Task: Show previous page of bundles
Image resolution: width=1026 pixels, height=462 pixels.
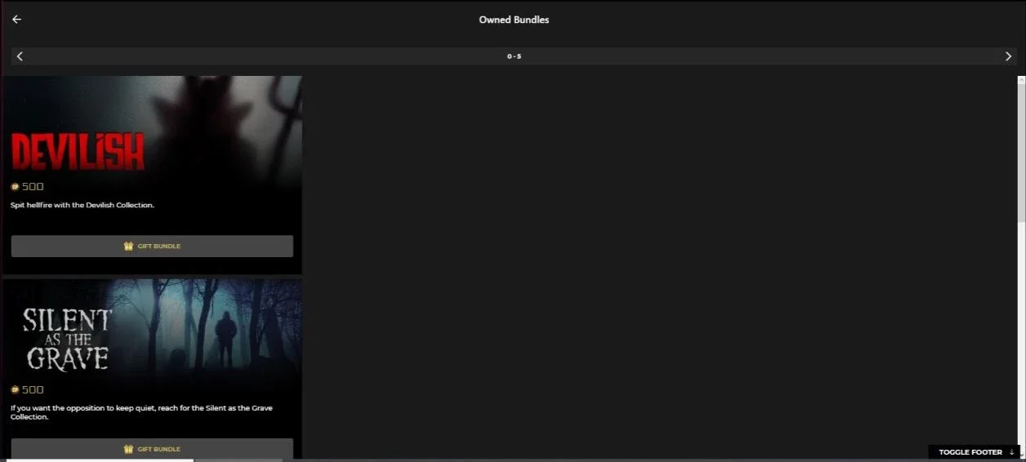Action: [x=20, y=56]
